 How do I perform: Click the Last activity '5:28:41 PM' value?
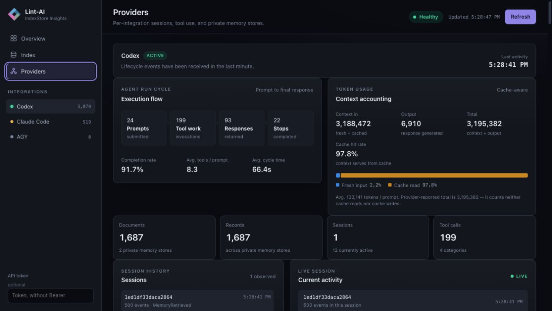click(508, 65)
